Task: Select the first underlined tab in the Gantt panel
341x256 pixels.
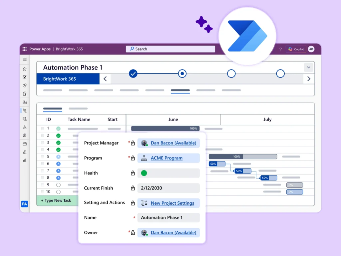Action: click(53, 109)
